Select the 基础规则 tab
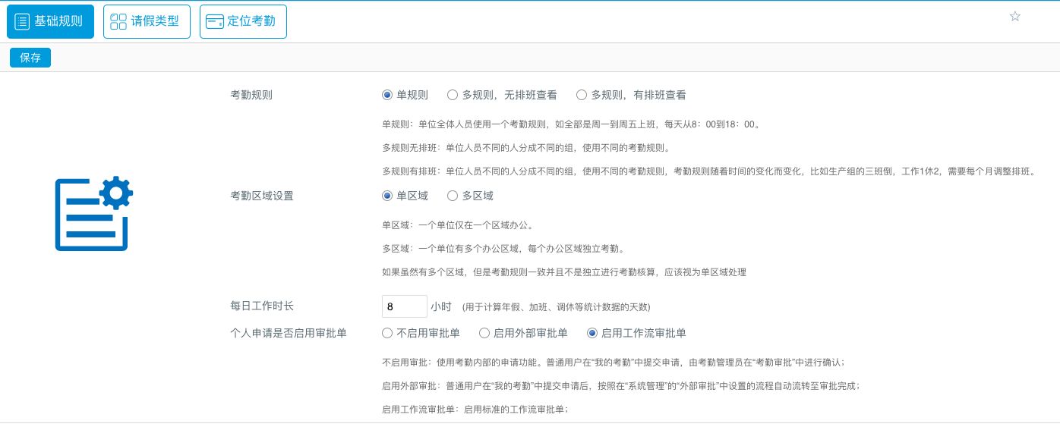1060x427 pixels. [50, 21]
